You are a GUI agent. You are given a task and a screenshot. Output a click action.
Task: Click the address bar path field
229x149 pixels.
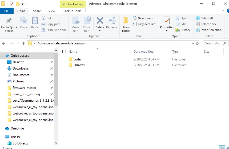click(x=111, y=43)
